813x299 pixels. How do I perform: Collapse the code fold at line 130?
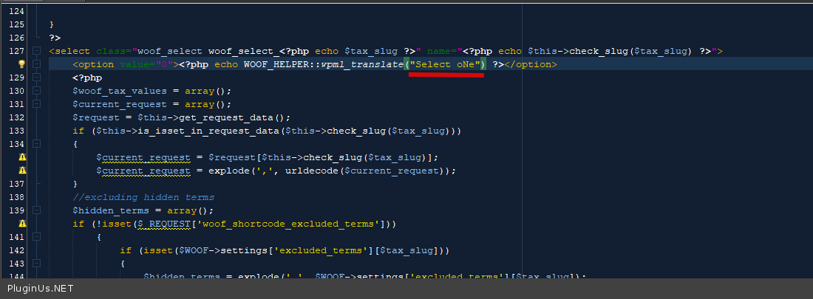point(36,91)
